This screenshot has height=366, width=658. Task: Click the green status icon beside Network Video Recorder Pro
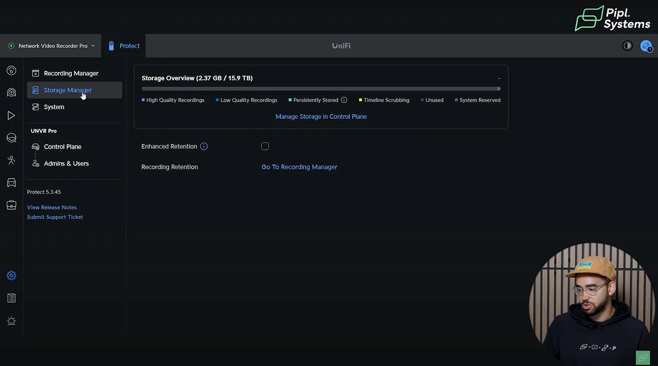[x=11, y=46]
